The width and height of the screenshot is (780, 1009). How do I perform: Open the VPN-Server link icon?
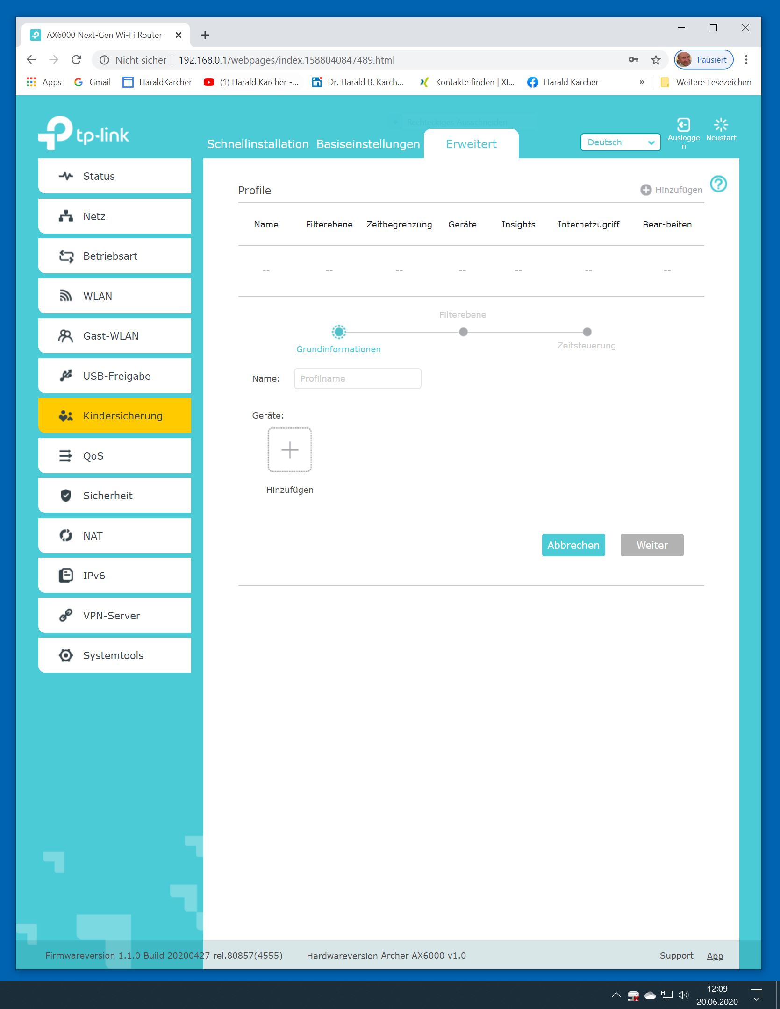point(66,616)
